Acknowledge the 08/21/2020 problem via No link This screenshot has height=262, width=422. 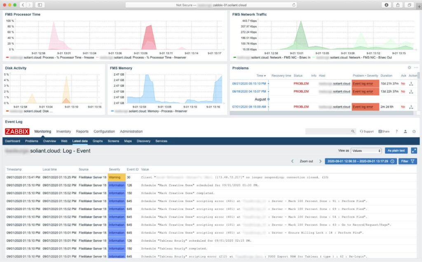(403, 84)
